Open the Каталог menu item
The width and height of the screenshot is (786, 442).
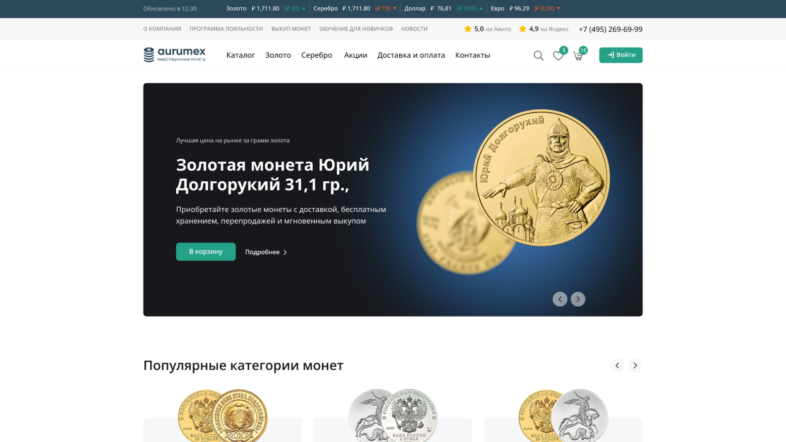pyautogui.click(x=241, y=55)
